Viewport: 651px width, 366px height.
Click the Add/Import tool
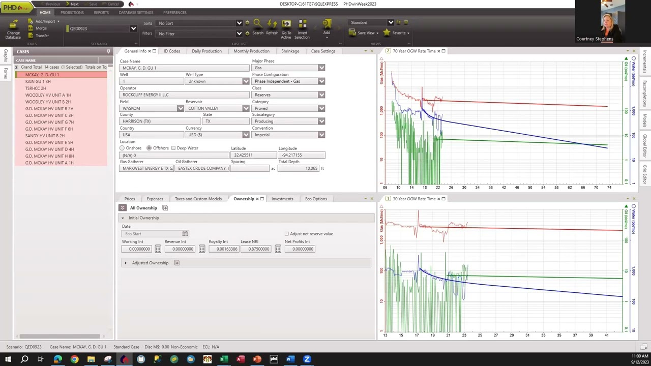(44, 21)
